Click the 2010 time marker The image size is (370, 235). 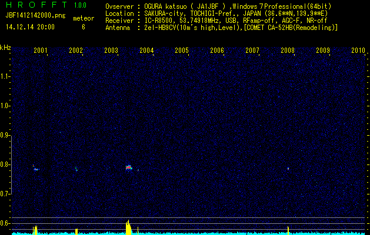tap(358, 50)
